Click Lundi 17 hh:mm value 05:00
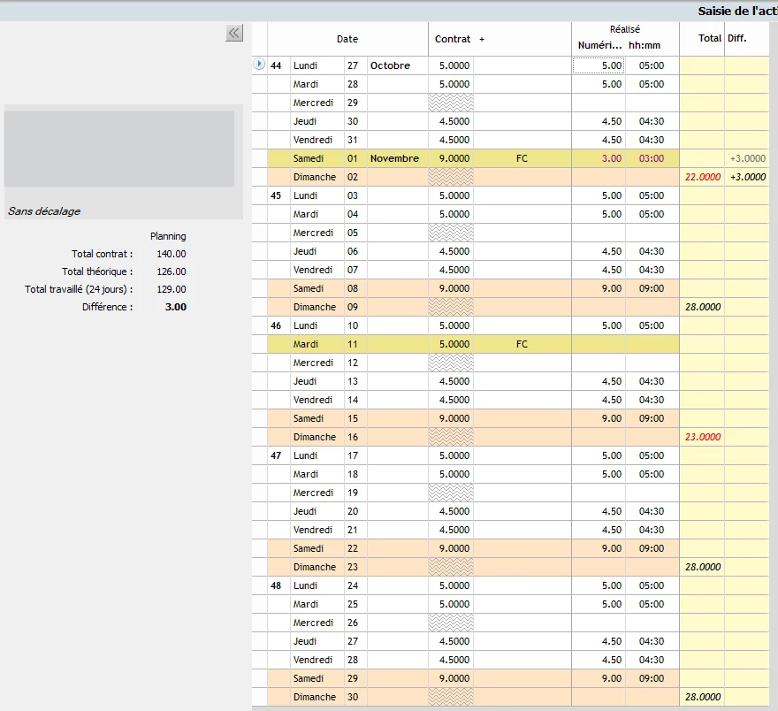Image resolution: width=778 pixels, height=711 pixels. pos(652,456)
